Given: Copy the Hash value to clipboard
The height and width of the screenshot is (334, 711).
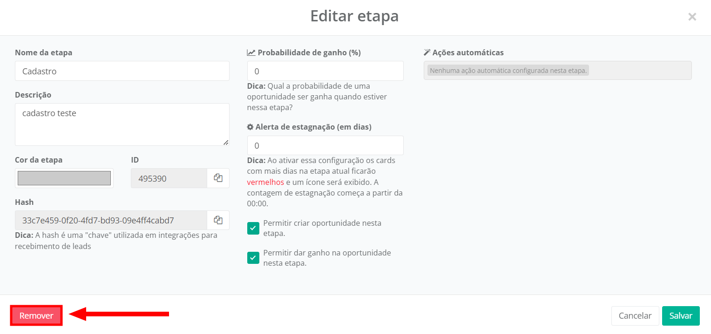Looking at the screenshot, I should (218, 220).
